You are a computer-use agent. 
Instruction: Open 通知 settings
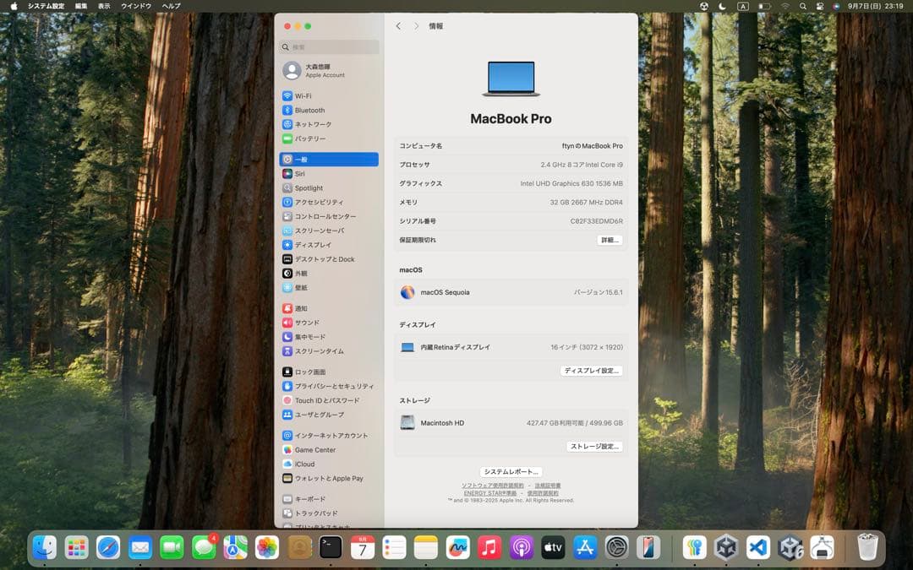click(x=302, y=308)
